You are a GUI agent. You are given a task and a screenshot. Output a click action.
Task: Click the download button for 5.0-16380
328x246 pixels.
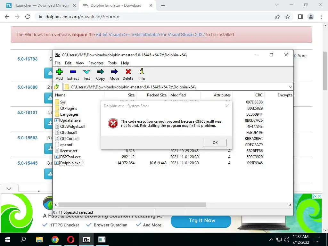[x=48, y=98]
